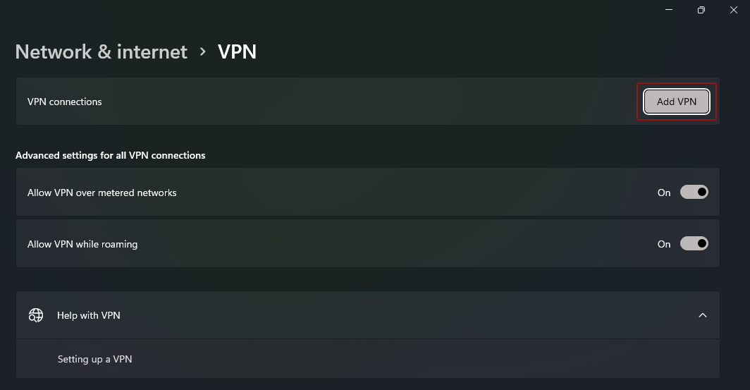Screen dimensions: 750x390
Task: Click the Help with VPN header text
Action: point(89,315)
